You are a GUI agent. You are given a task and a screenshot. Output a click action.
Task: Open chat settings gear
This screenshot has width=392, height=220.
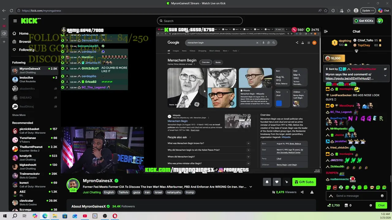(371, 205)
